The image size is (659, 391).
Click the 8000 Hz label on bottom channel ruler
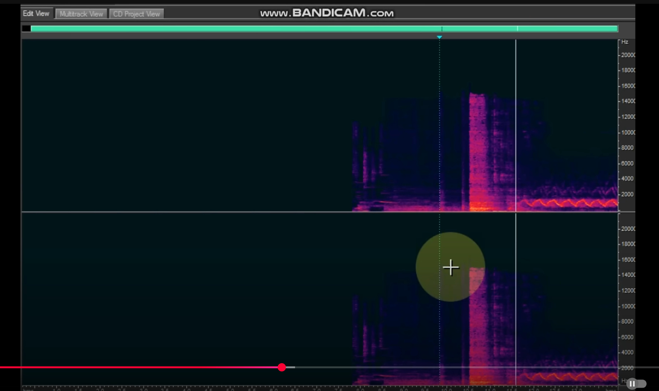tap(627, 322)
